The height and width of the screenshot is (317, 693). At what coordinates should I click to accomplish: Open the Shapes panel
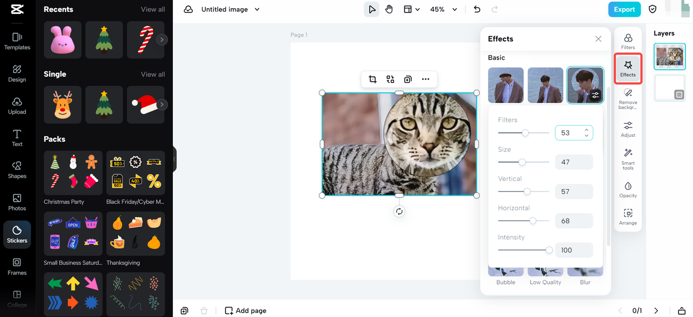[x=17, y=170]
